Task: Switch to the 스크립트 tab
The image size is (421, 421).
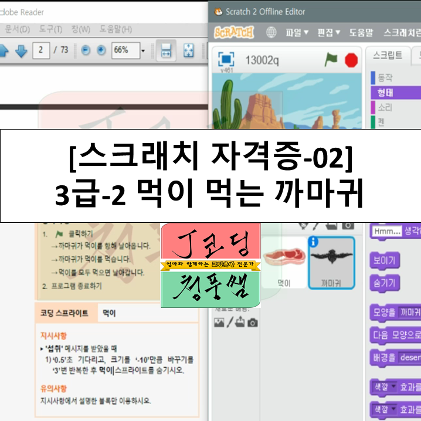Action: click(x=388, y=55)
